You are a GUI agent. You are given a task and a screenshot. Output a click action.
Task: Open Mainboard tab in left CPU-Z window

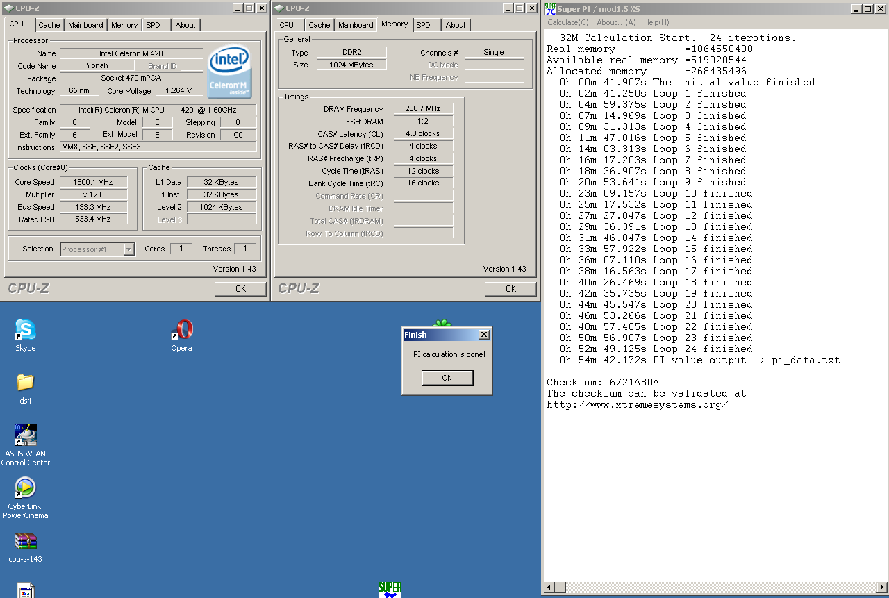pos(85,25)
